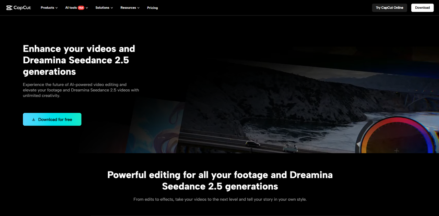The height and width of the screenshot is (216, 439).
Task: Click the CapCut logo
Action: point(19,8)
